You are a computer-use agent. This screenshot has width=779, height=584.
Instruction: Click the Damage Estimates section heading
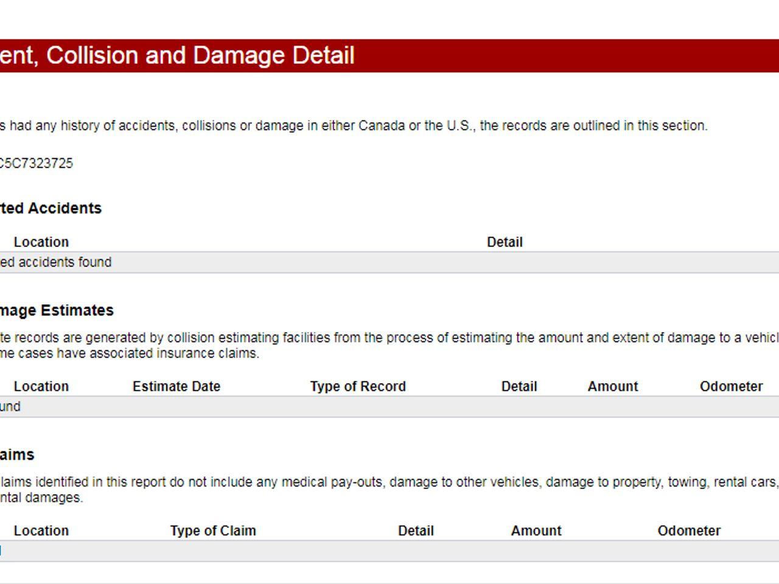click(57, 310)
